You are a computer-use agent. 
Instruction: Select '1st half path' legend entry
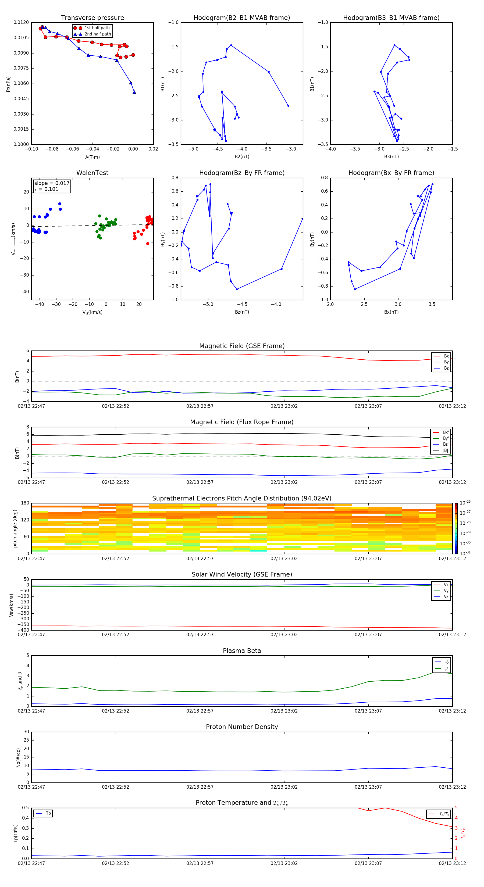click(x=92, y=28)
